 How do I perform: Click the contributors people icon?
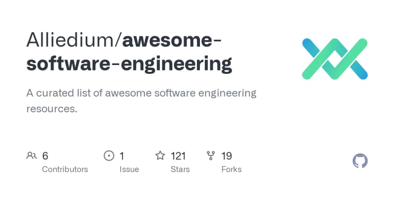click(32, 156)
